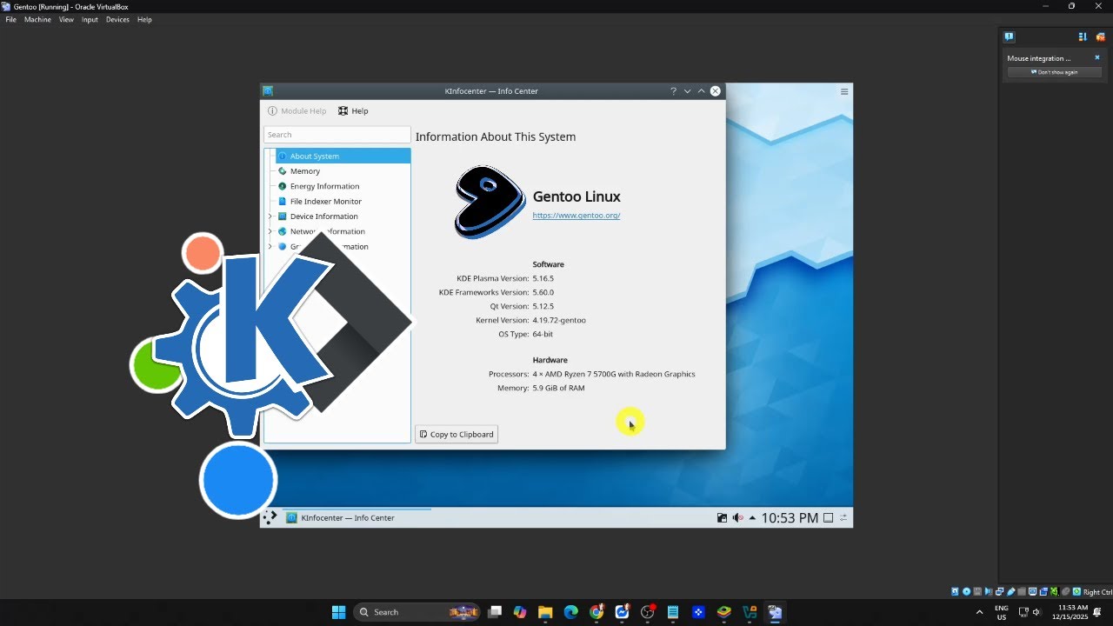1113x626 pixels.
Task: Open VirtualBox View menu
Action: [x=66, y=19]
